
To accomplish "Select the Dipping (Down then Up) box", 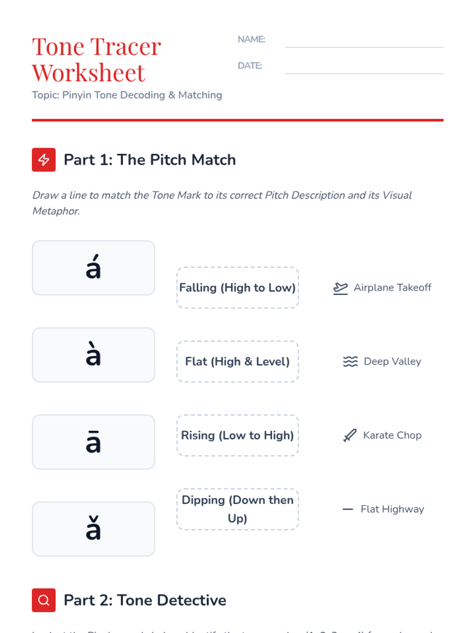I will pyautogui.click(x=237, y=509).
